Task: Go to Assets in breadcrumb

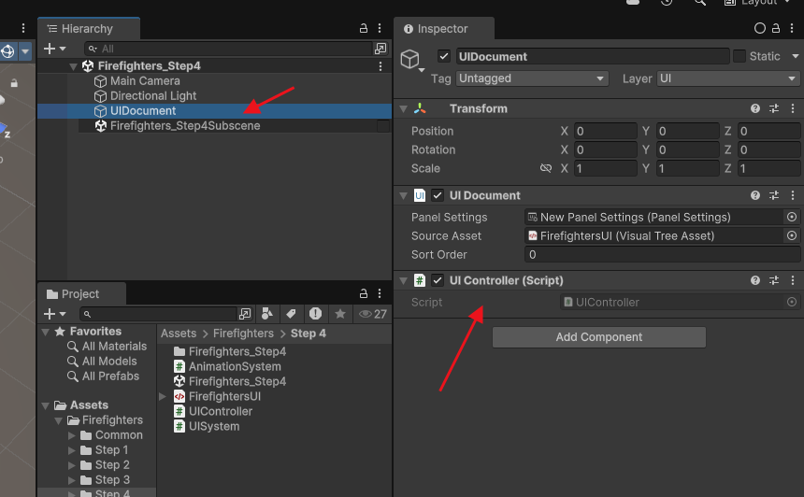Action: click(x=179, y=333)
